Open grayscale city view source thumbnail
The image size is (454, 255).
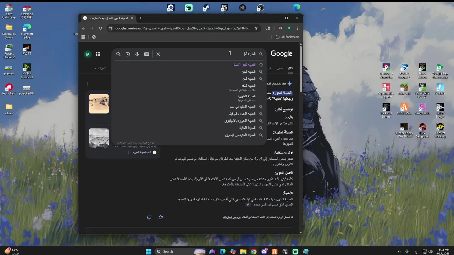point(99,138)
